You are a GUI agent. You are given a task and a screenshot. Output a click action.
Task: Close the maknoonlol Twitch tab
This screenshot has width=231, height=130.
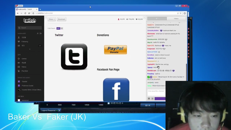[x=37, y=9]
